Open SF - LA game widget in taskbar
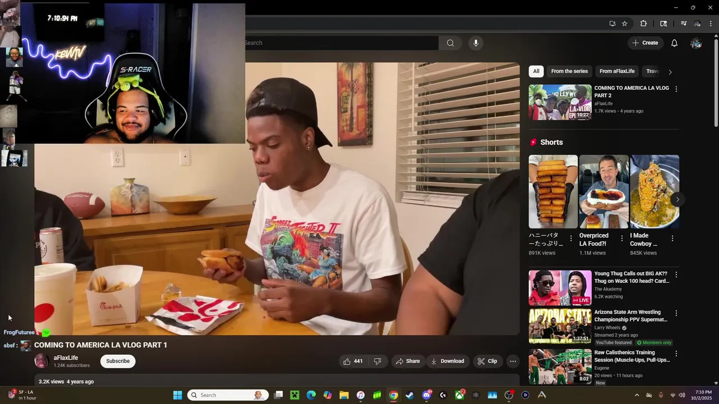Screen dimensions: 719x404 click(22, 395)
